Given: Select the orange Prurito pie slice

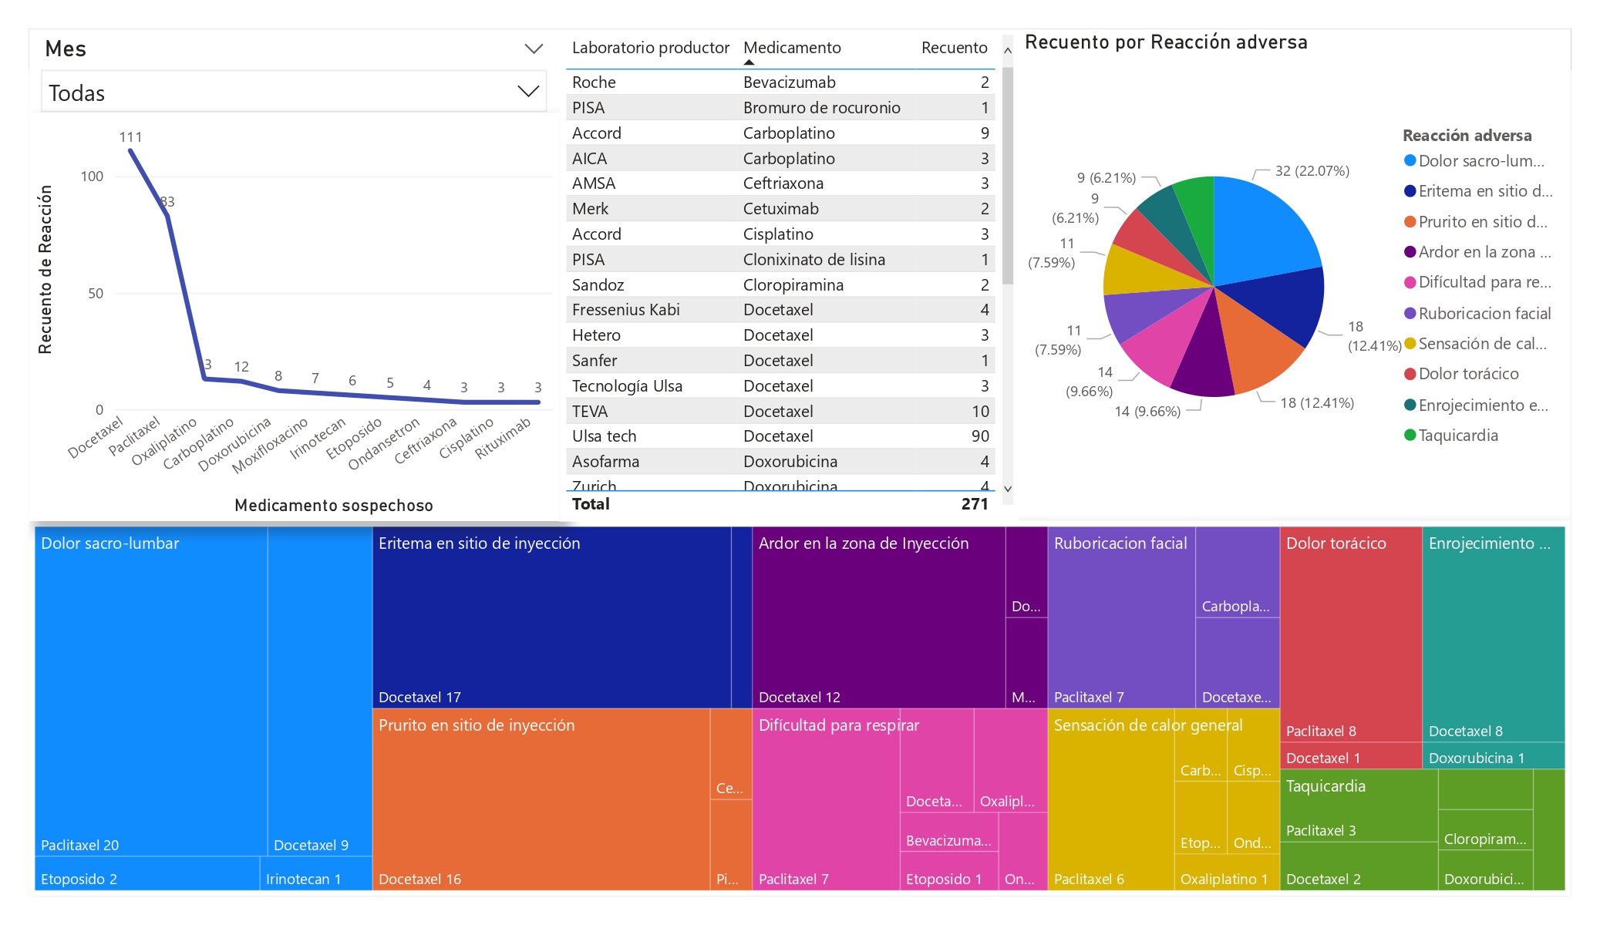Looking at the screenshot, I should coord(1253,343).
